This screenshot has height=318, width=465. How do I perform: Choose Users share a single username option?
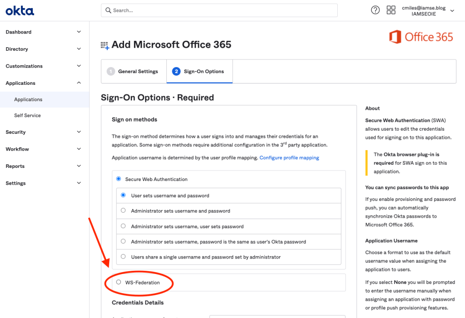tap(123, 257)
